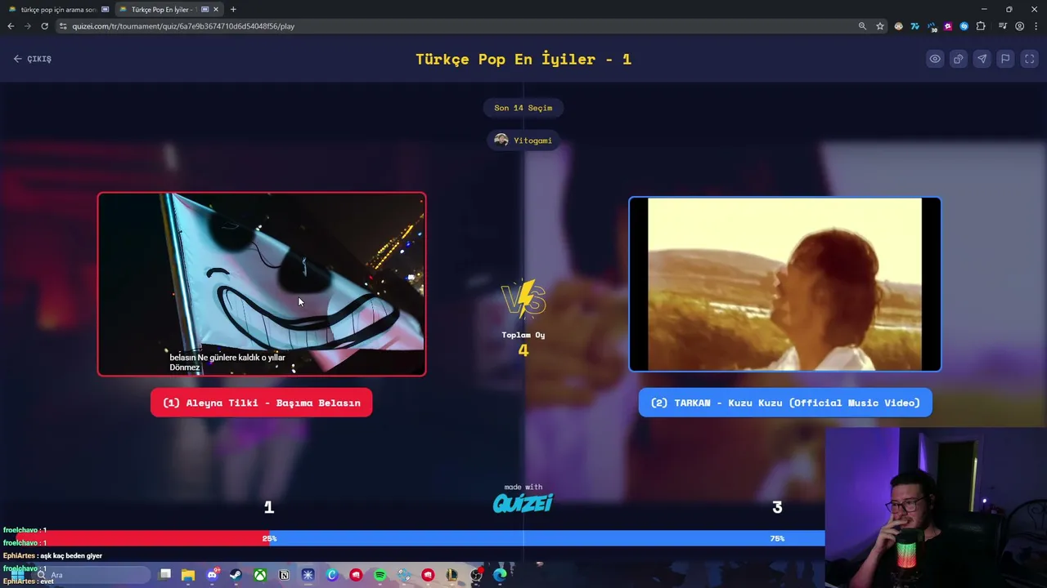
Task: Open OBS Studio from the taskbar
Action: (x=476, y=575)
